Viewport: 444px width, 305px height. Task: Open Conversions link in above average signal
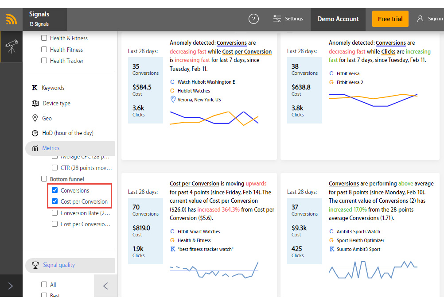[x=344, y=183]
